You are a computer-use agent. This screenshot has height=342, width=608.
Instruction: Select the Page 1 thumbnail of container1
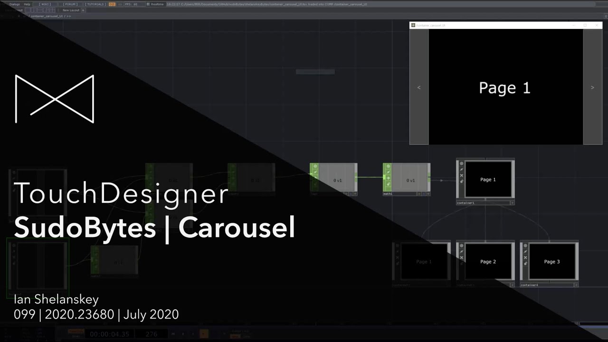point(488,180)
